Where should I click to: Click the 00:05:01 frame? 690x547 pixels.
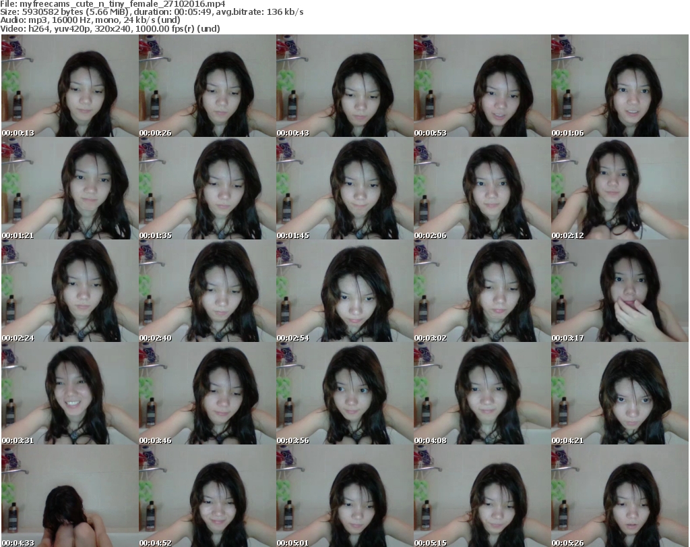344,496
